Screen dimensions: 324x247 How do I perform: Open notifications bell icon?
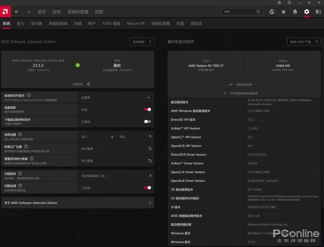295,12
